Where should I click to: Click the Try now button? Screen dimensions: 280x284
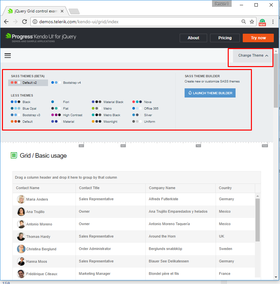coord(258,38)
